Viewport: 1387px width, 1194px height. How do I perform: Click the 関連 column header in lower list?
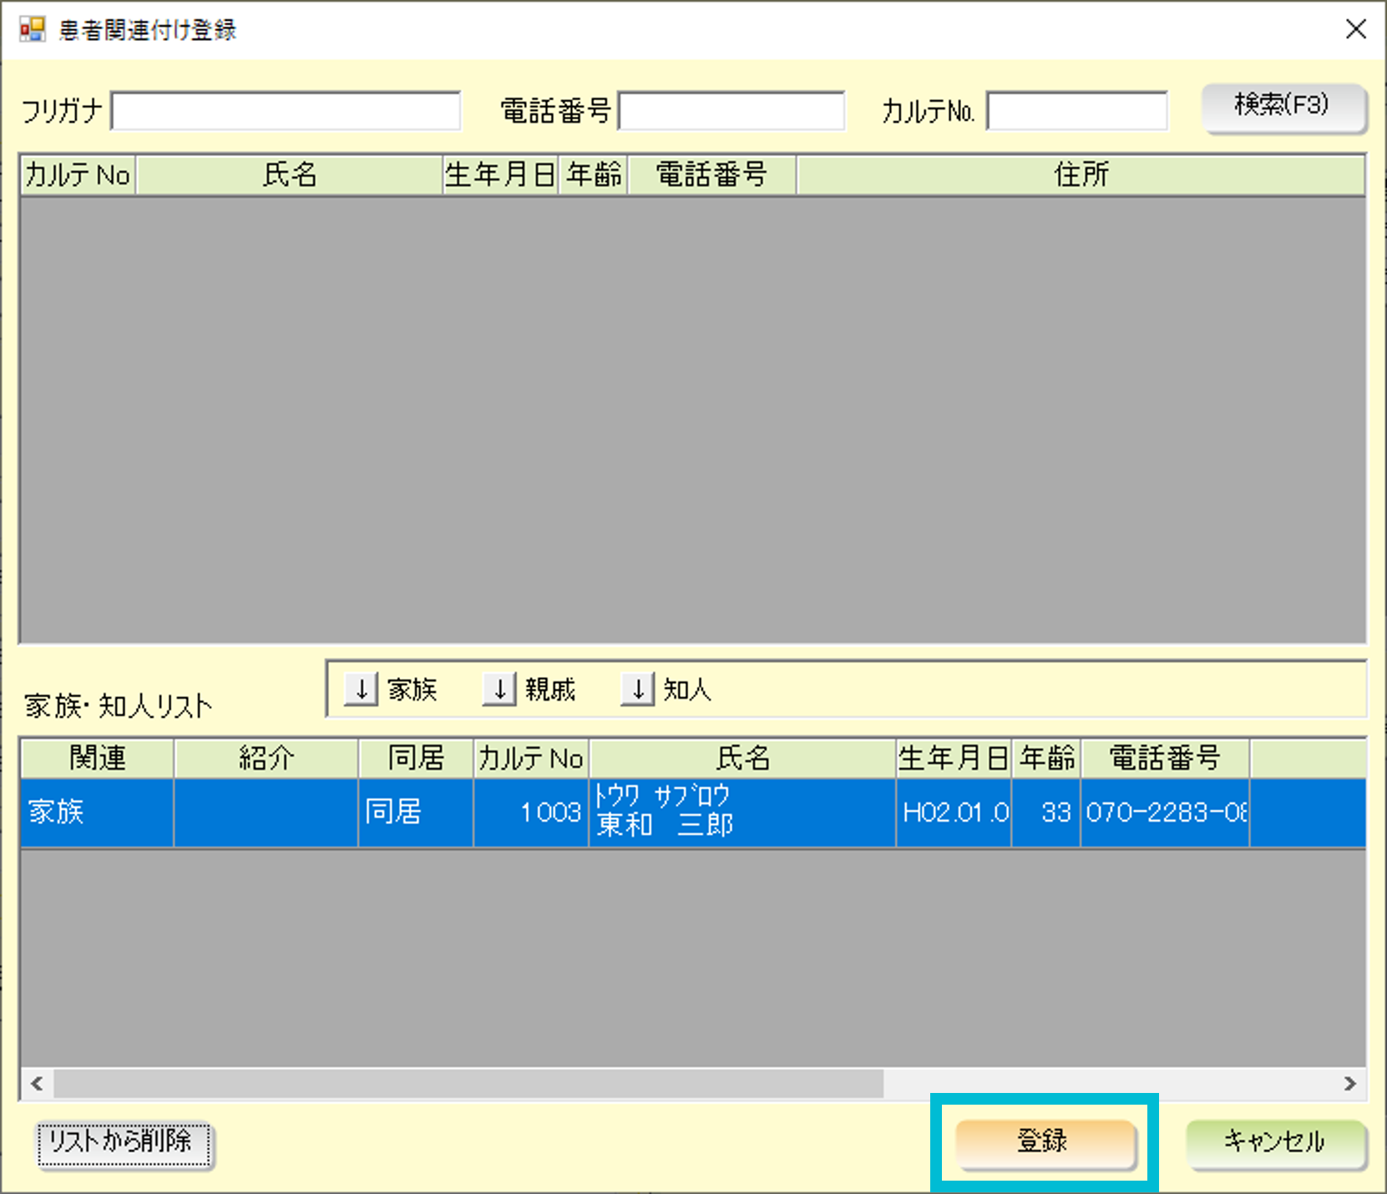coord(97,758)
